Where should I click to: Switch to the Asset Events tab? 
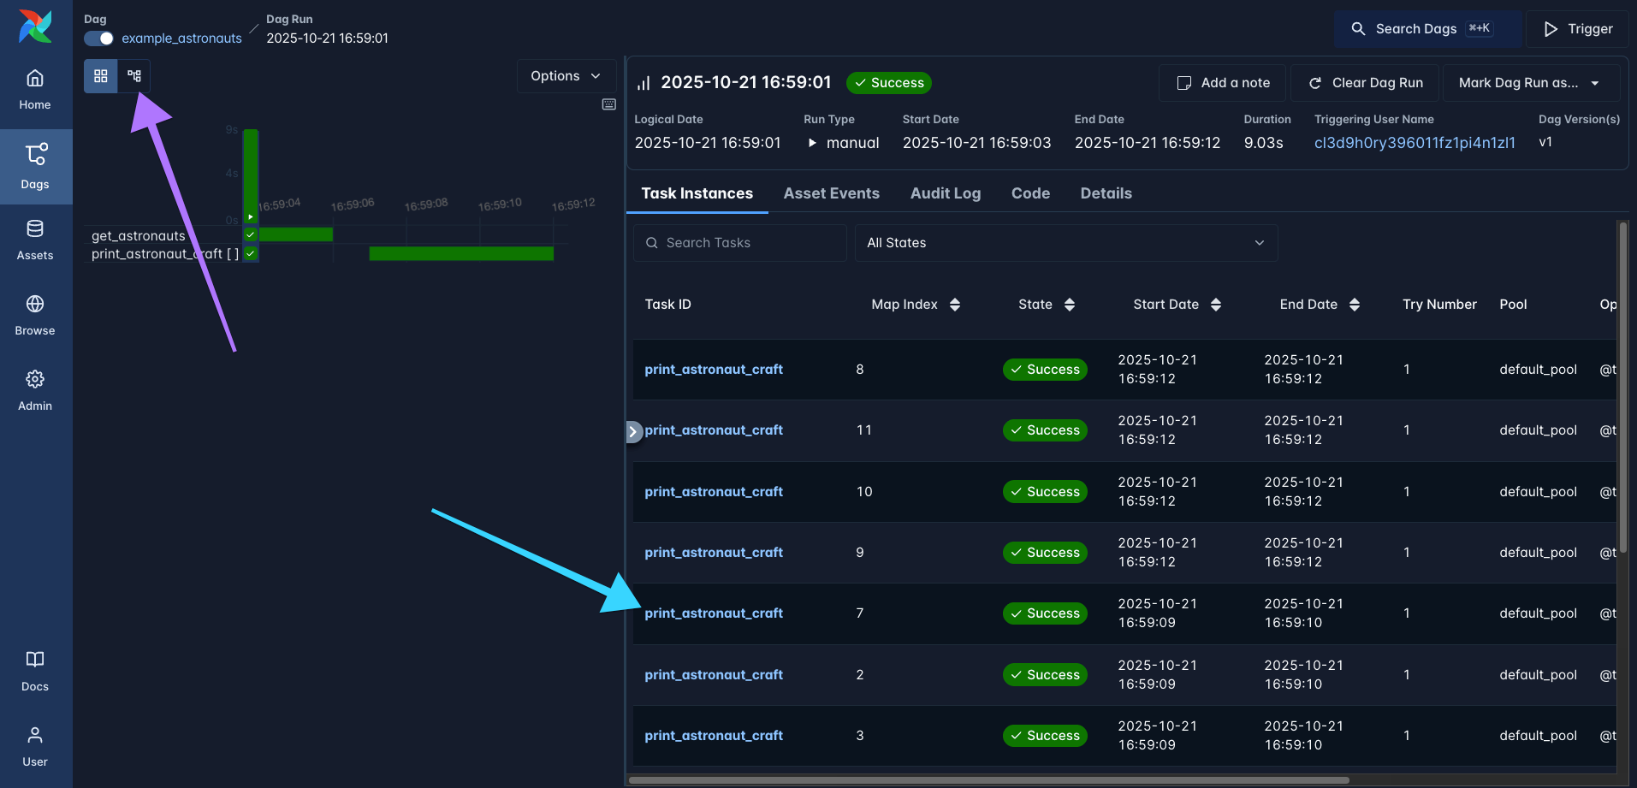831,193
